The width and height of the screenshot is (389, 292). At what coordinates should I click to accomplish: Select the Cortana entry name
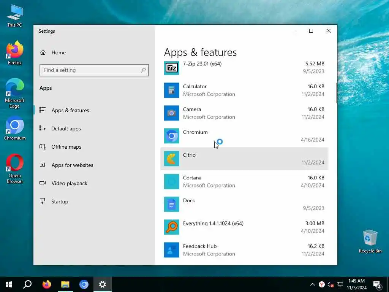tap(192, 178)
